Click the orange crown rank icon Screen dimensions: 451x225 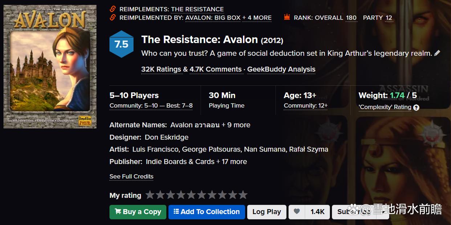[x=287, y=17]
